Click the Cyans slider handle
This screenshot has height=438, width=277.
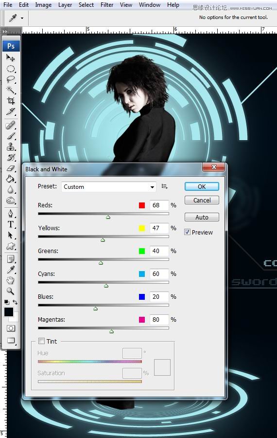click(106, 286)
